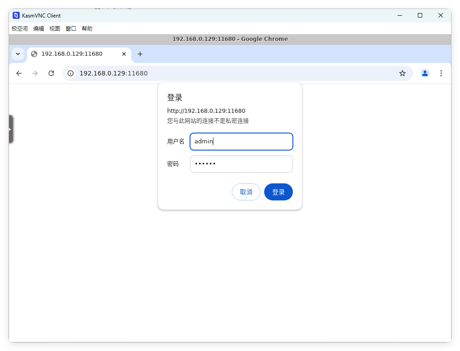
Task: Open Chrome three-dot menu
Action: click(x=441, y=73)
